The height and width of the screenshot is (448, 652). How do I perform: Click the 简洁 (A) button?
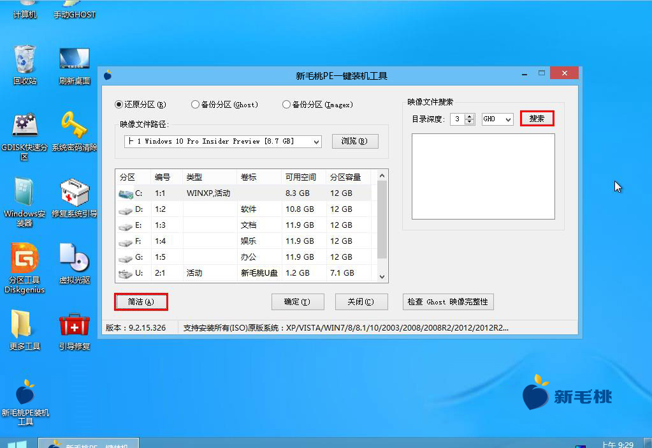click(x=141, y=302)
